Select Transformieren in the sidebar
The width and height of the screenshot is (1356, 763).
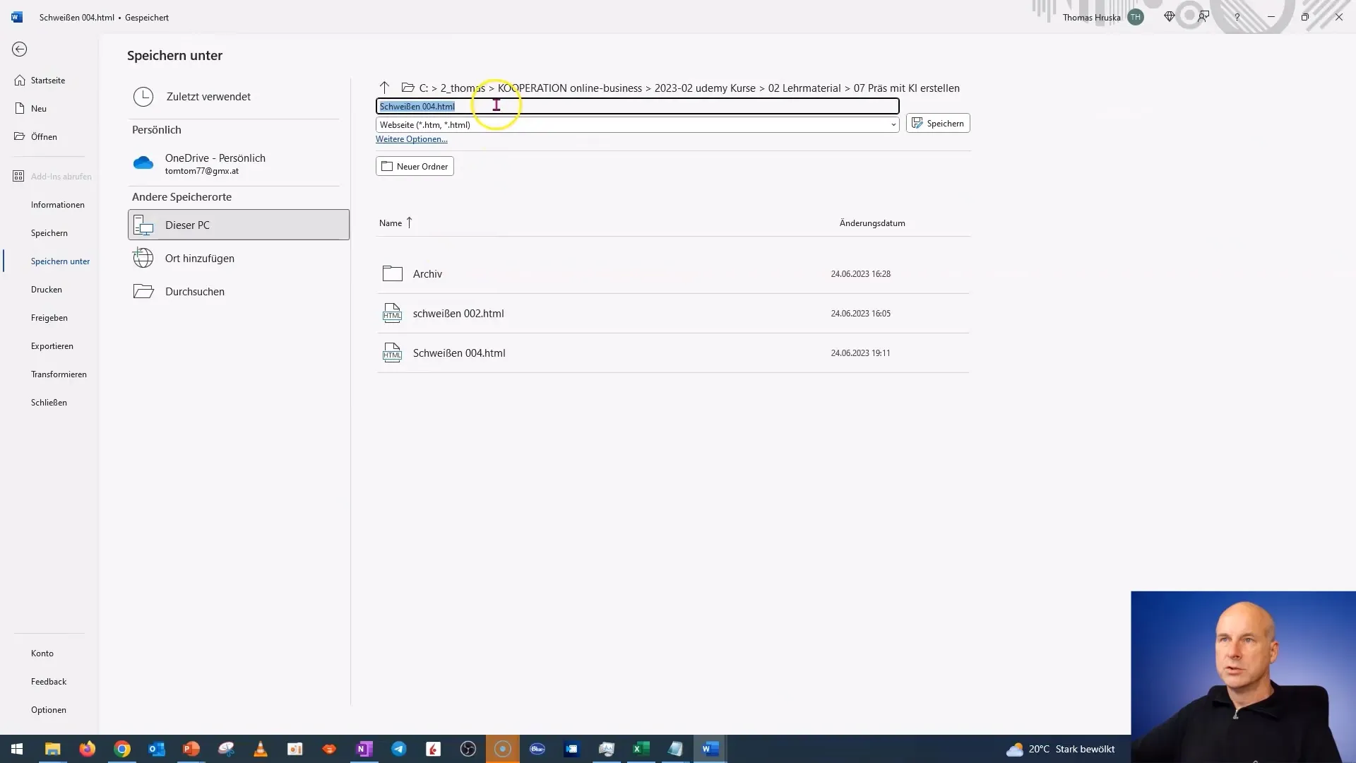click(59, 374)
